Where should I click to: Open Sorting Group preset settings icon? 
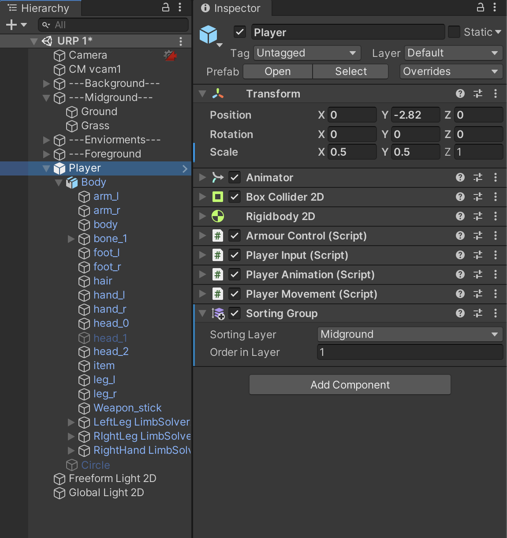click(478, 313)
